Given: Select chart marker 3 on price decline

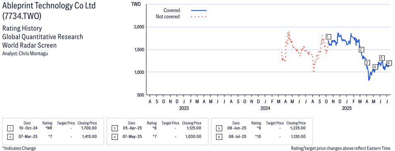Looking at the screenshot, I should (x=367, y=62).
